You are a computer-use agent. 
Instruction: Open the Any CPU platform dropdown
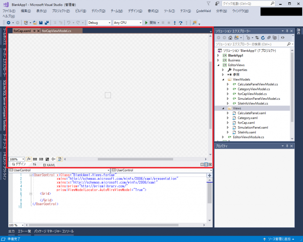coord(127,22)
